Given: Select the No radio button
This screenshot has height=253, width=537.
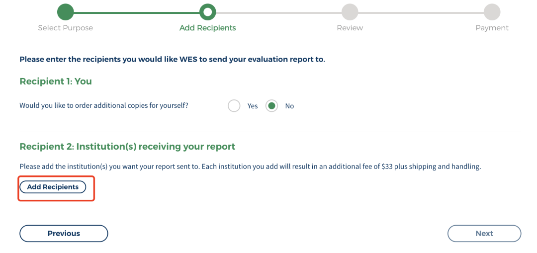Looking at the screenshot, I should click(x=271, y=106).
